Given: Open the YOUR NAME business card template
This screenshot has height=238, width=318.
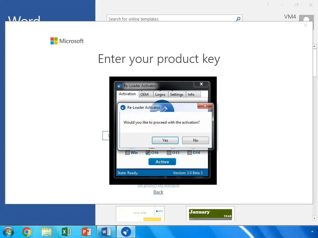Looking at the screenshot, I should [140, 214].
